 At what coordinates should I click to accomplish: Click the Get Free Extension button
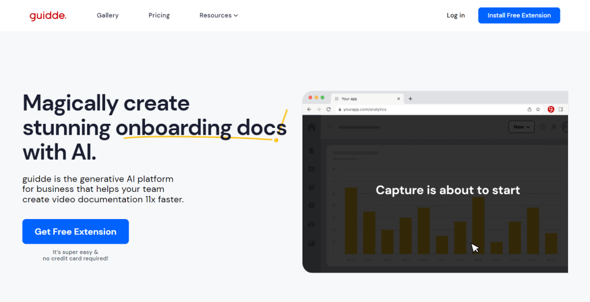(76, 232)
